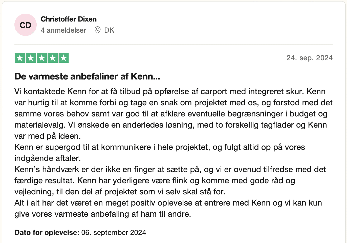The width and height of the screenshot is (347, 243).
Task: Click the third green rating star
Action: click(x=42, y=58)
